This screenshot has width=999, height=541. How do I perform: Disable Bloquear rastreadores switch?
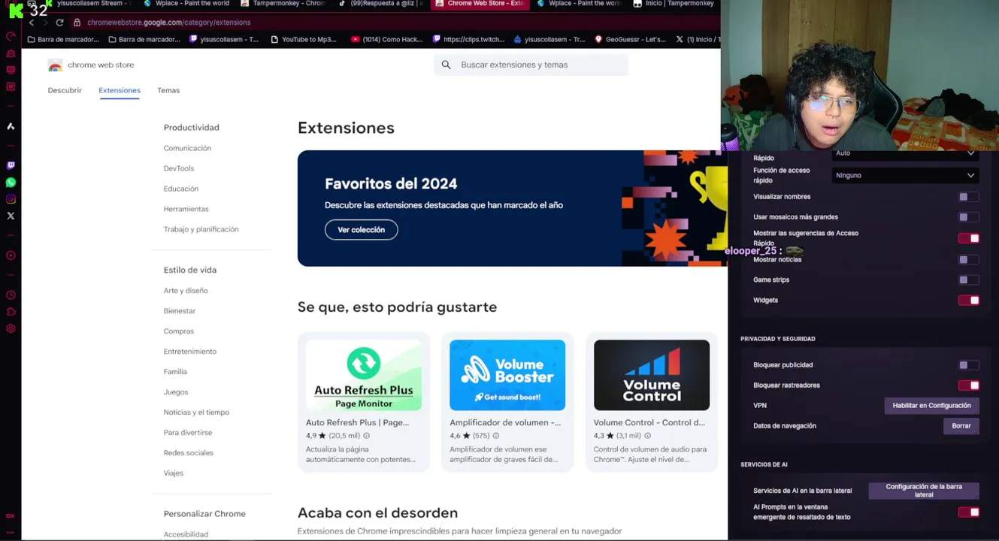click(x=968, y=385)
